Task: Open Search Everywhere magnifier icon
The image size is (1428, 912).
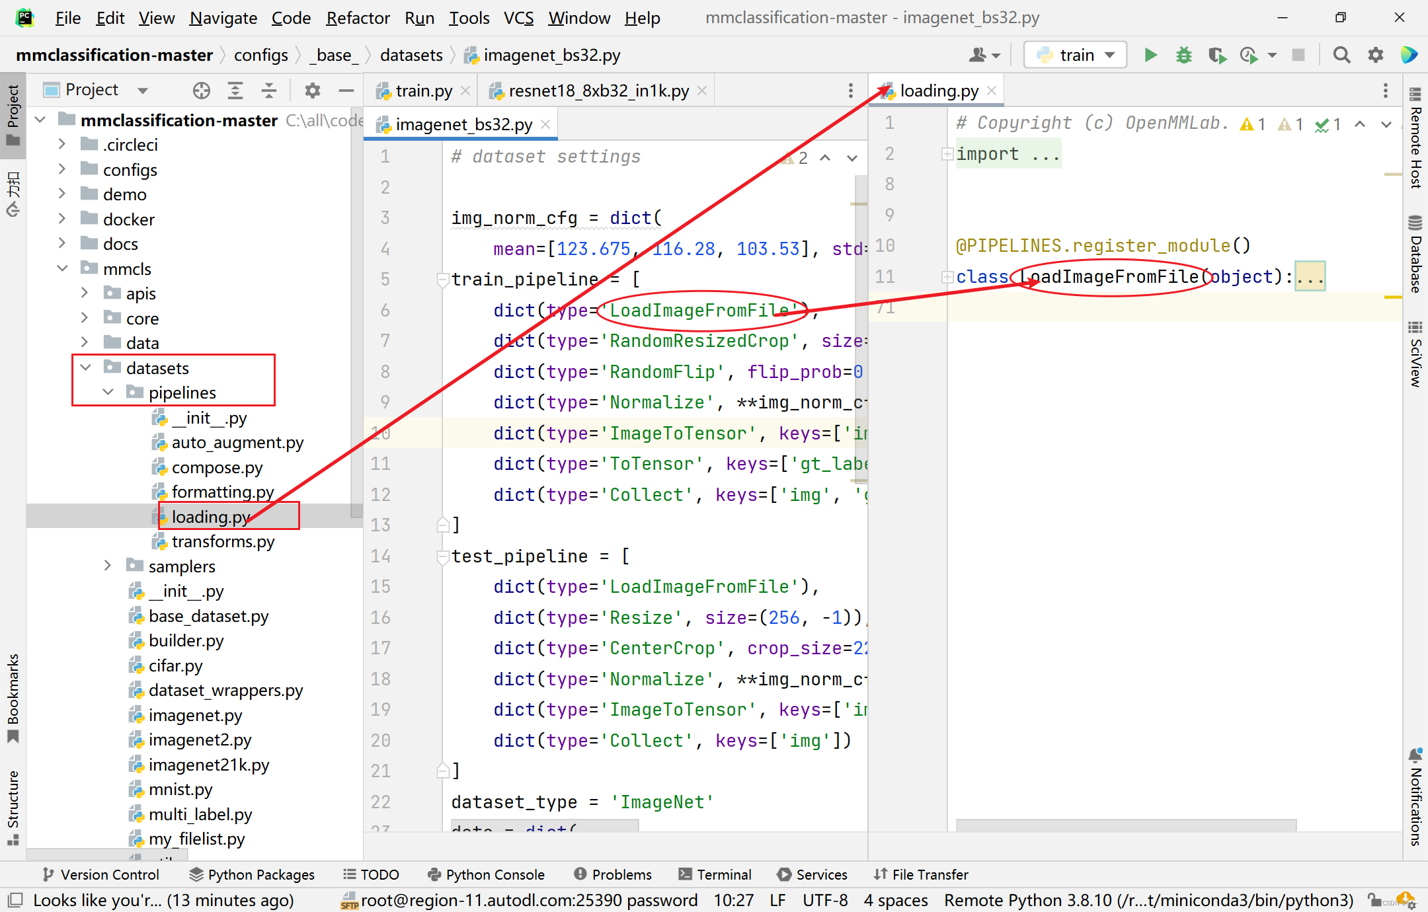Action: pos(1341,55)
